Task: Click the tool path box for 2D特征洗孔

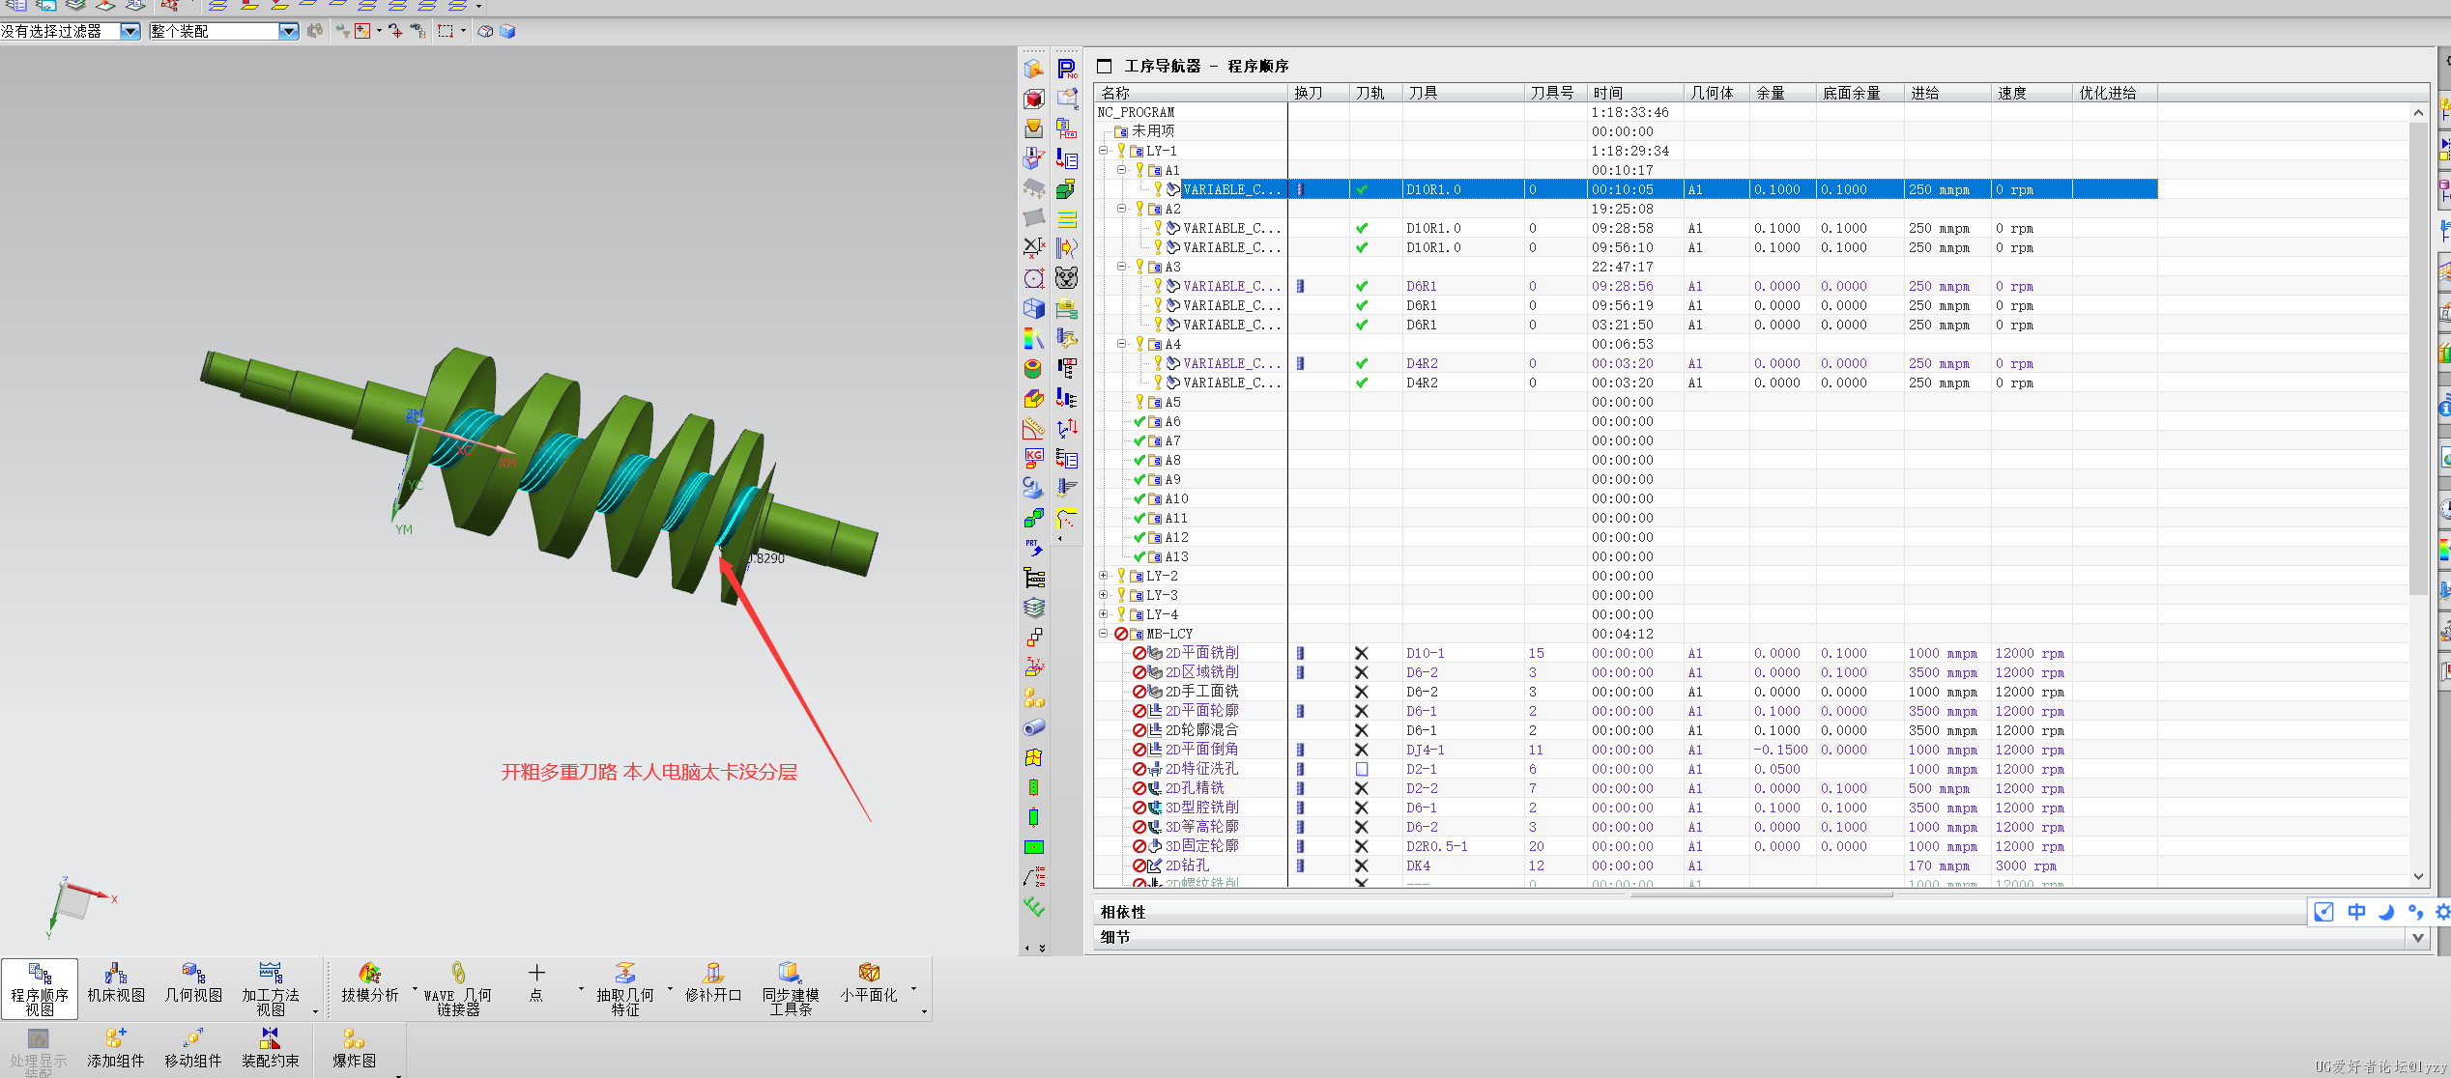Action: pos(1361,769)
